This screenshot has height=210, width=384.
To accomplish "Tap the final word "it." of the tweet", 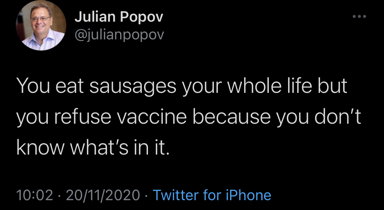I will click(x=161, y=148).
